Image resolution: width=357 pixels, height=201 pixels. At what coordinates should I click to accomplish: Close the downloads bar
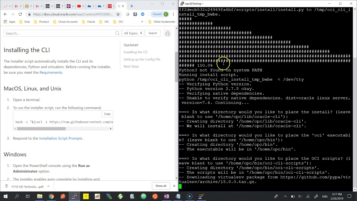tap(174, 186)
